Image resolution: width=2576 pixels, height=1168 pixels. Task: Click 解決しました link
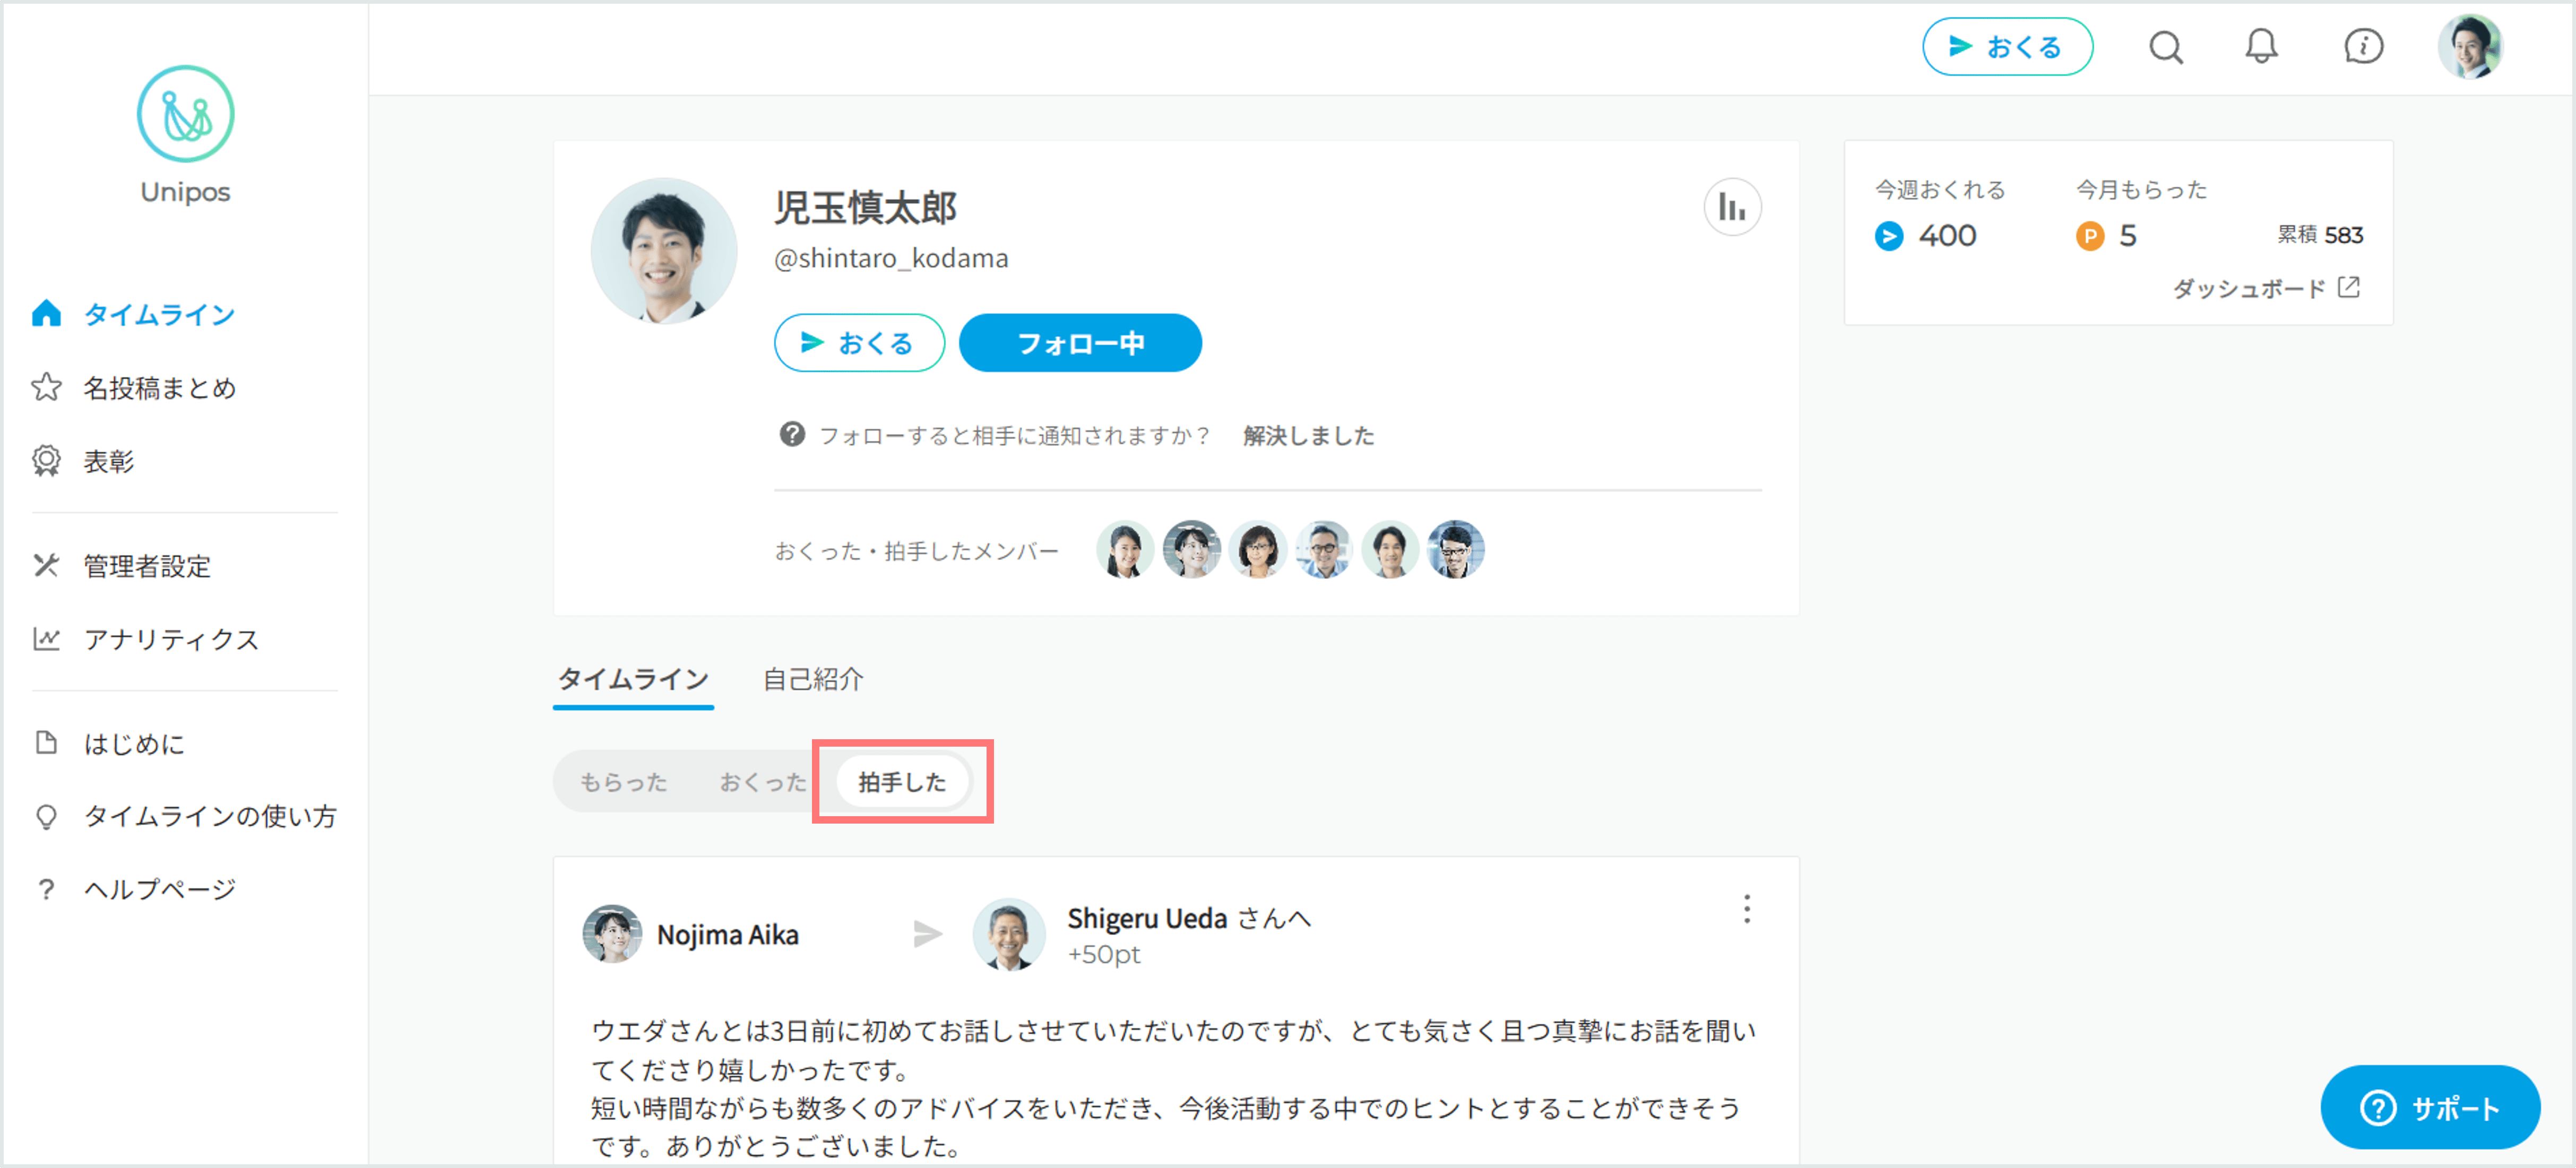coord(1308,435)
